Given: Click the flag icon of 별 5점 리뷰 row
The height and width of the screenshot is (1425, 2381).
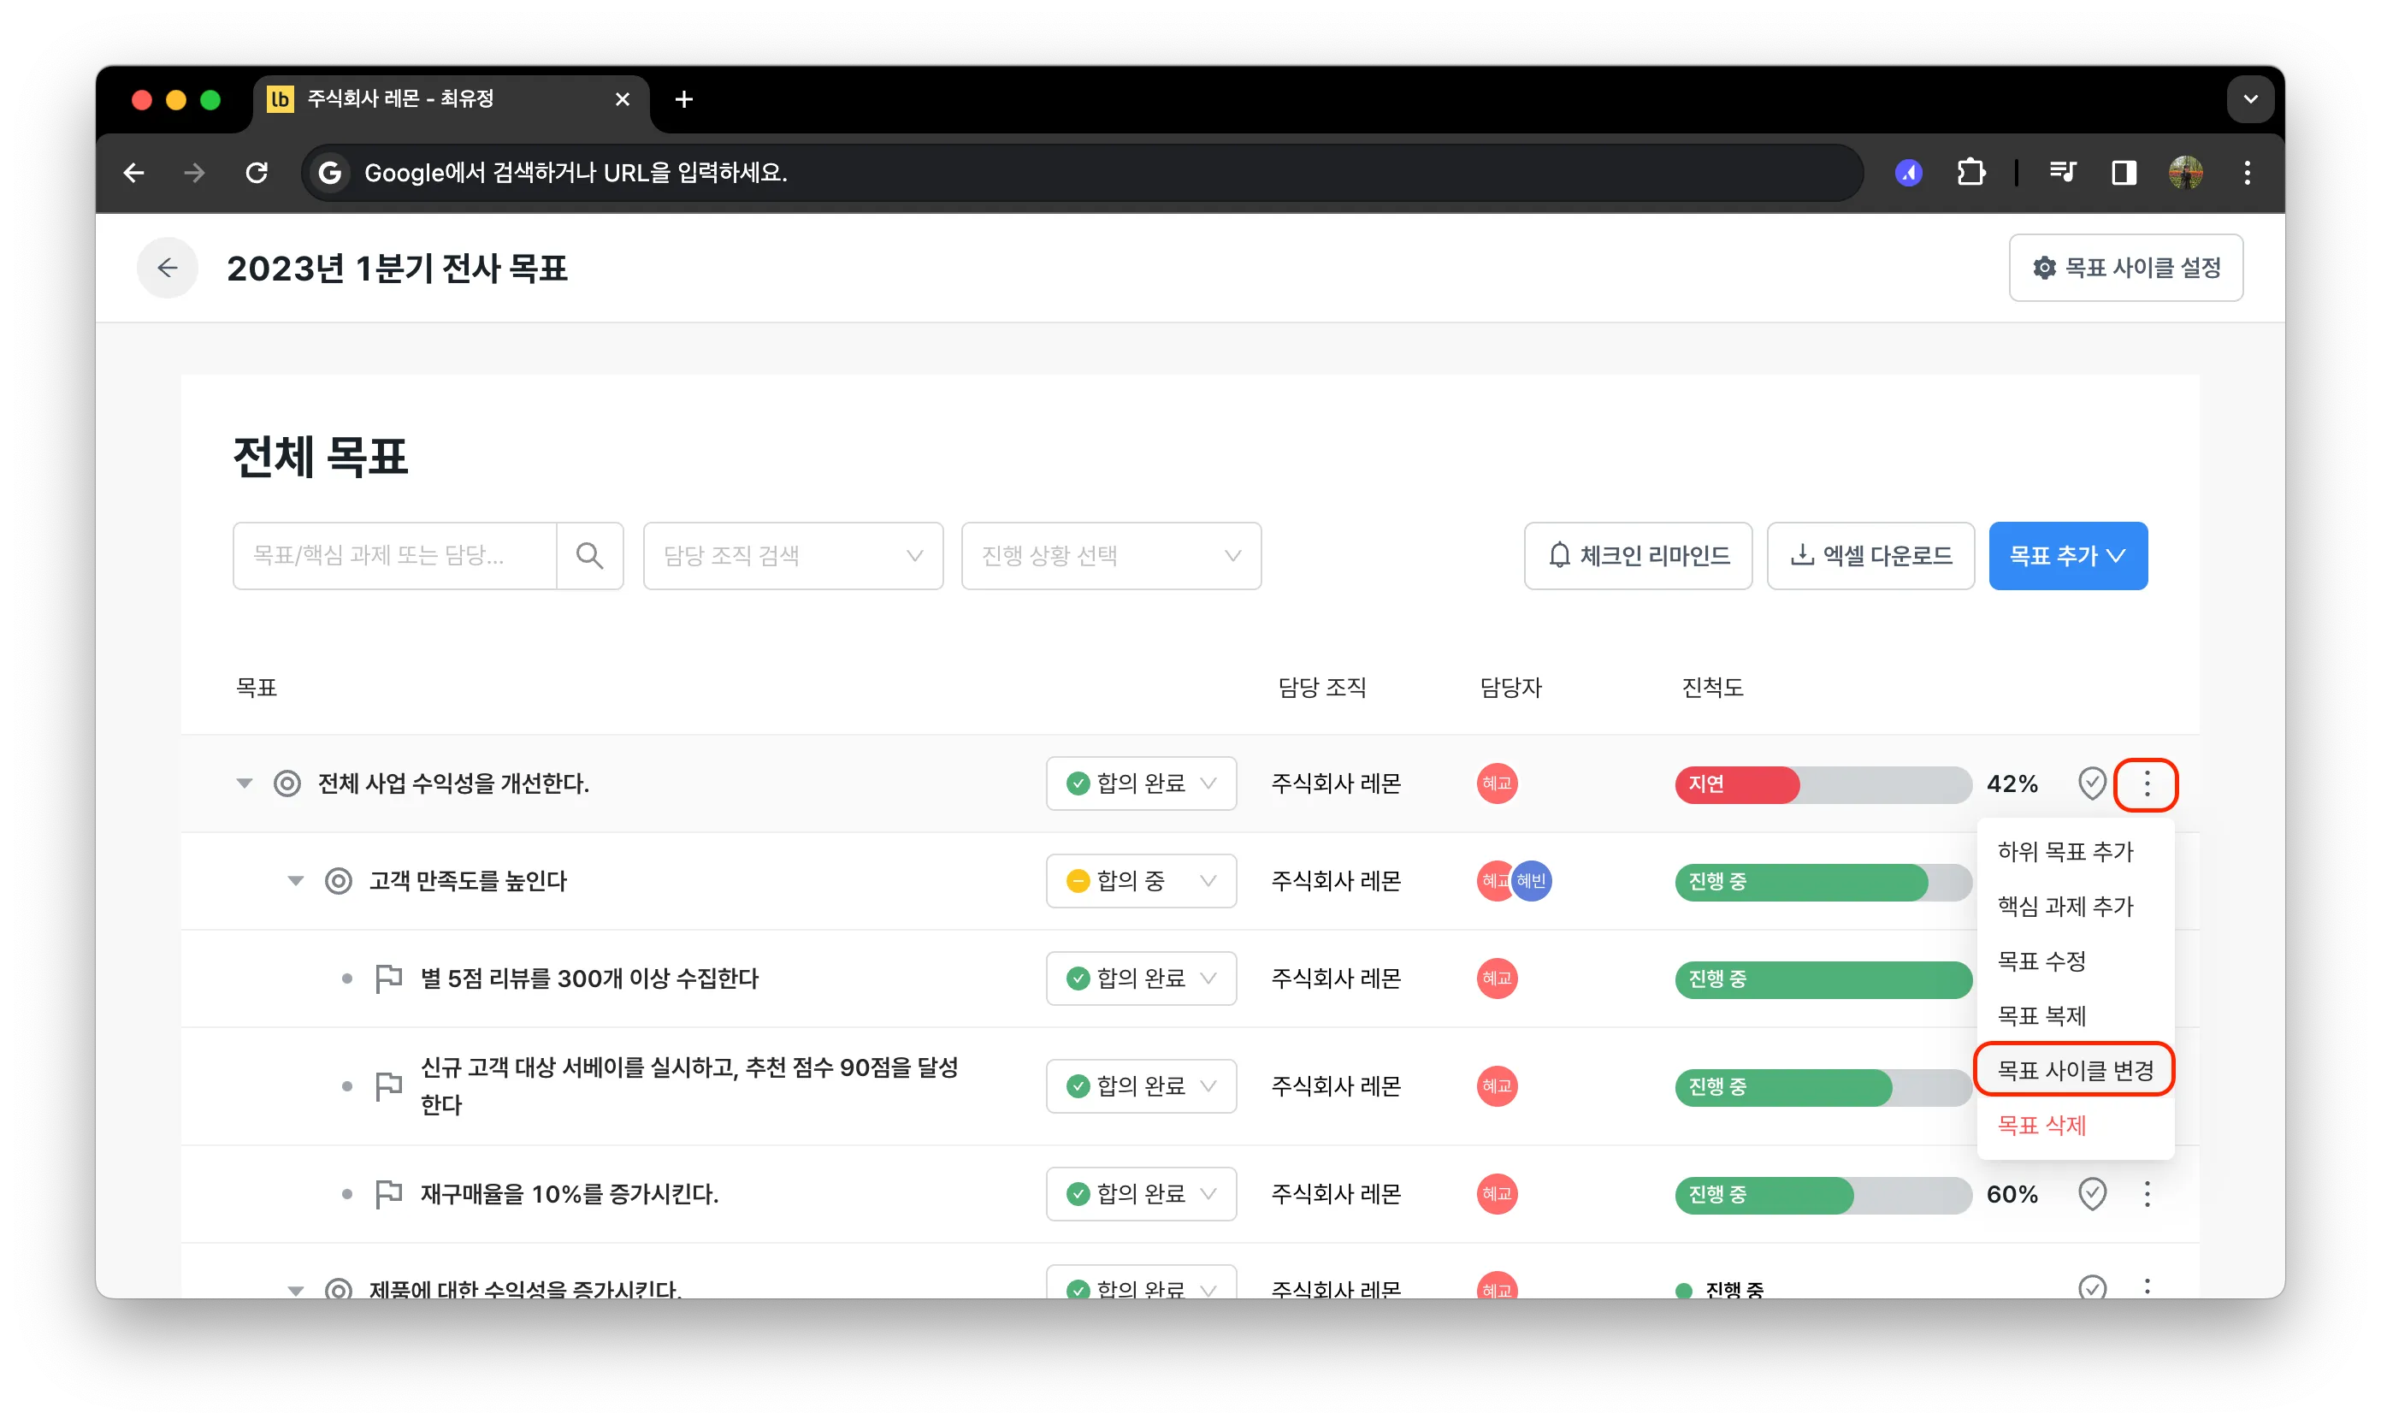Looking at the screenshot, I should click(388, 979).
